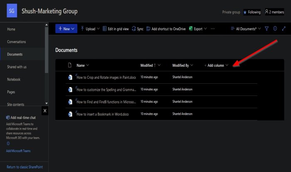Sort by the Modified column header
The image size is (291, 172).
tap(147, 65)
